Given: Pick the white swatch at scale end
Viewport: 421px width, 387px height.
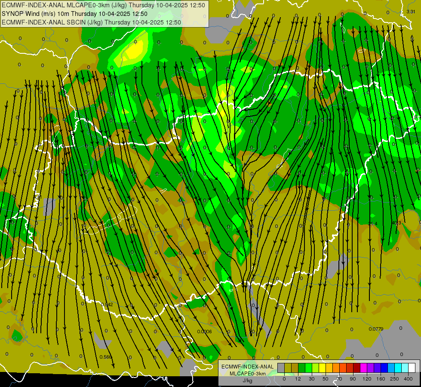Looking at the screenshot, I should pyautogui.click(x=412, y=368).
